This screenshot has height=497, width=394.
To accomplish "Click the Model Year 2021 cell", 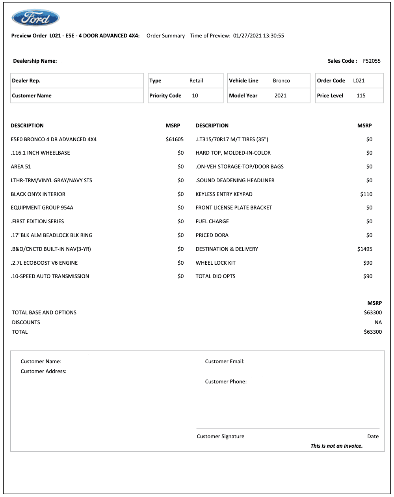I will click(x=269, y=95).
